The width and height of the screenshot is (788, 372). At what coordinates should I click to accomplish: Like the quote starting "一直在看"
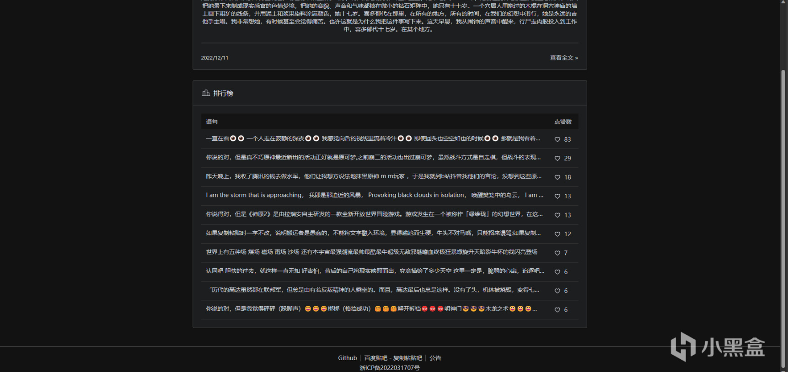(557, 139)
